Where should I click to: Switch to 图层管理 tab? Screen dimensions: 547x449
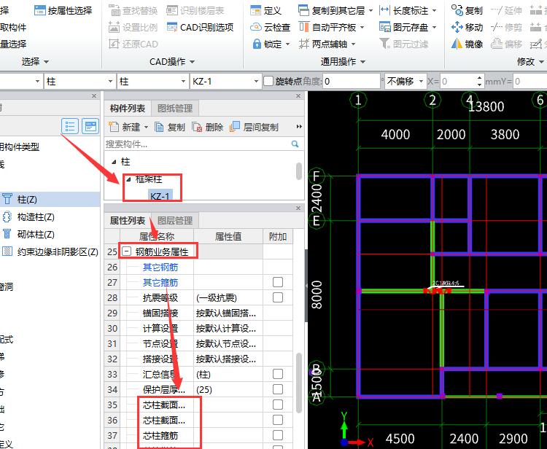pos(175,221)
